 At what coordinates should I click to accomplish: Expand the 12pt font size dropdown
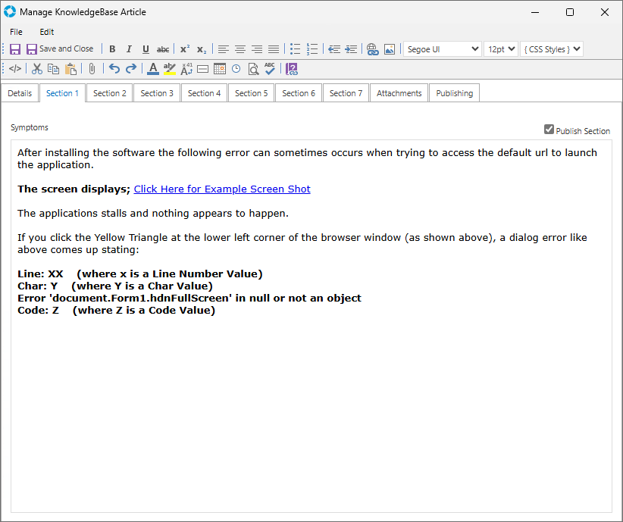point(500,49)
